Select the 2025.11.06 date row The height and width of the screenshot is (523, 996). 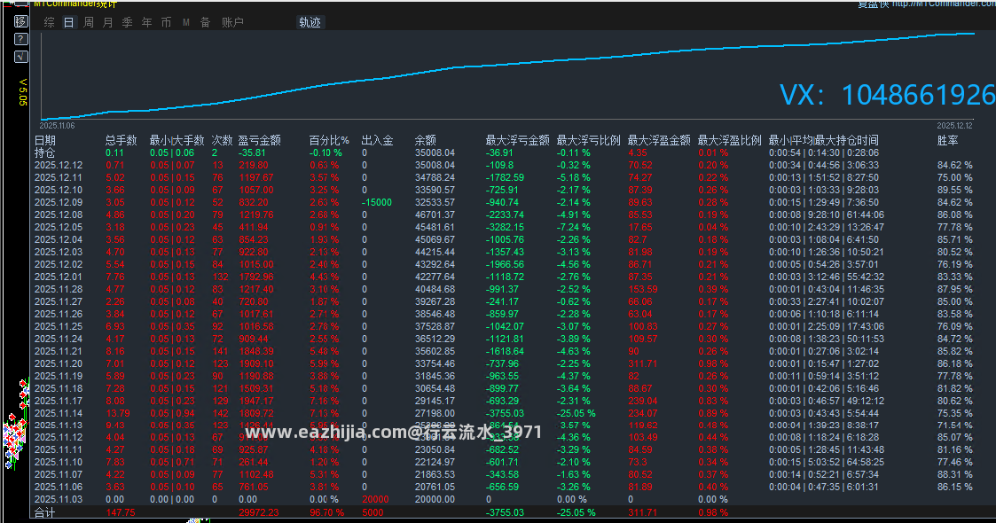(59, 488)
